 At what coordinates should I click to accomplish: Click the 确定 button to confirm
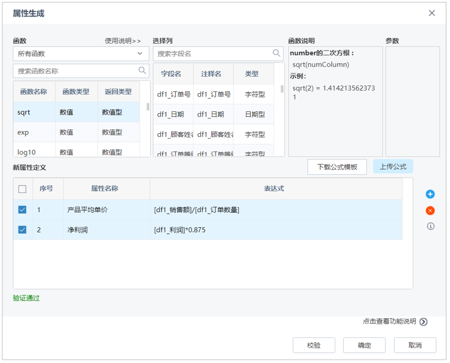364,345
